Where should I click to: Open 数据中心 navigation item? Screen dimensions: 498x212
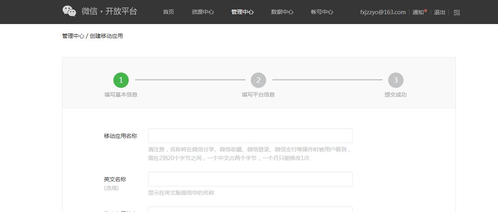tap(282, 12)
